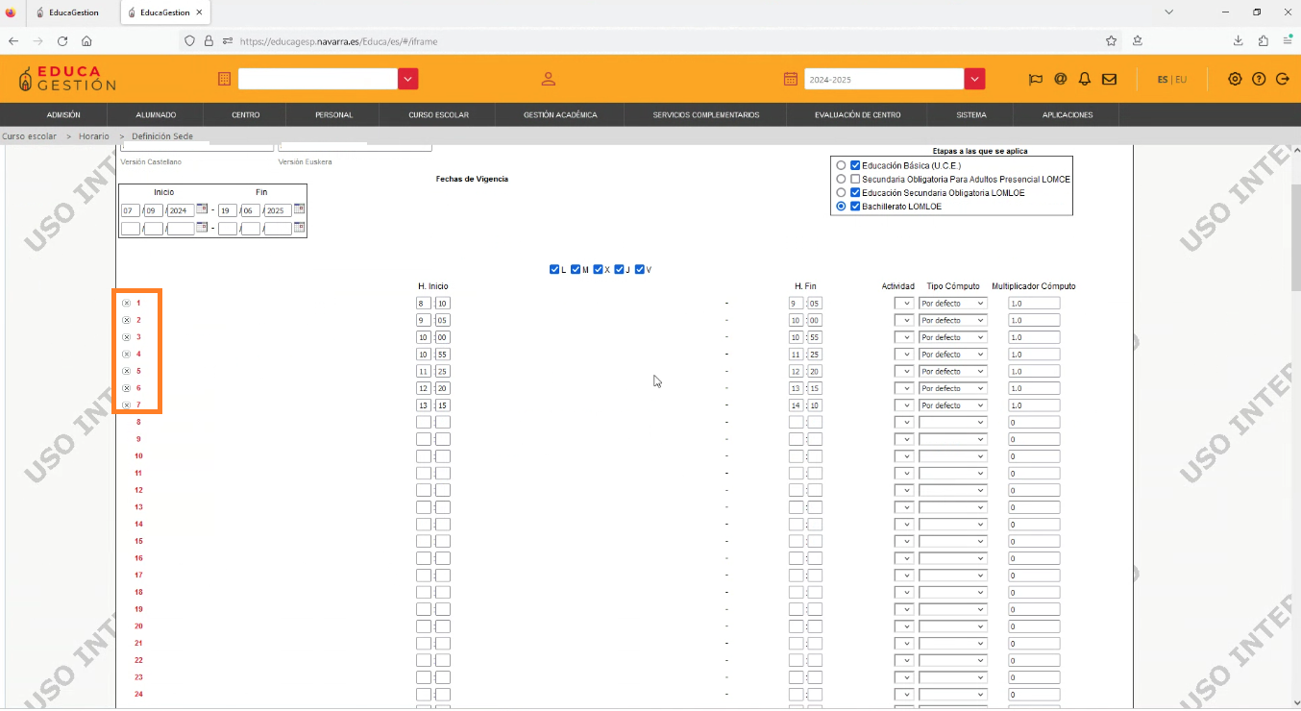Bookmark this page with star icon
This screenshot has width=1301, height=711.
1112,41
